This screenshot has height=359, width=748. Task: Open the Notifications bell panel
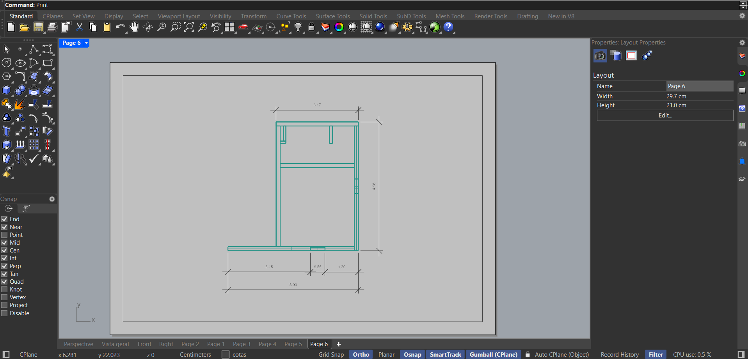pyautogui.click(x=742, y=161)
